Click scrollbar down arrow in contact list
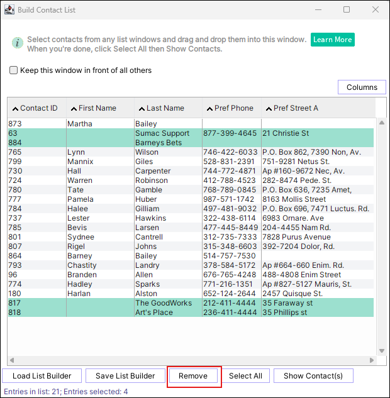The image size is (390, 398). pos(381,350)
